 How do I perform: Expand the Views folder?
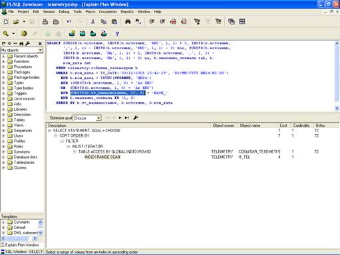coord(3,125)
